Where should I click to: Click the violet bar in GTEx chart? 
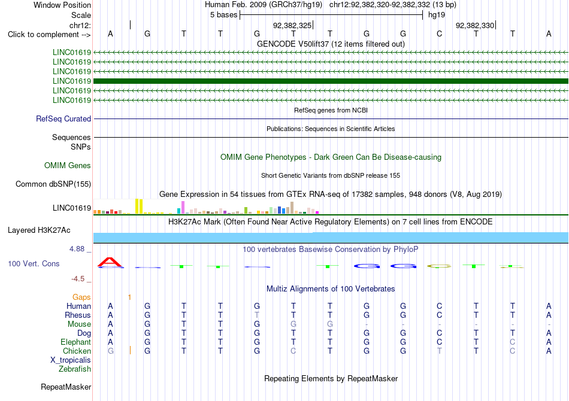[x=183, y=208]
